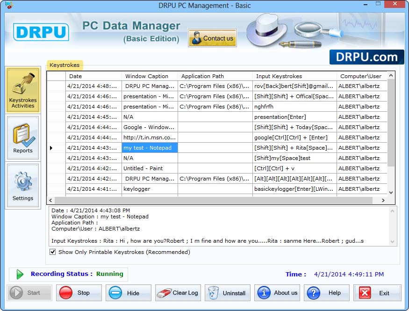Click the table's vertical scrollbar down arrow
The width and height of the screenshot is (409, 311).
[x=391, y=193]
